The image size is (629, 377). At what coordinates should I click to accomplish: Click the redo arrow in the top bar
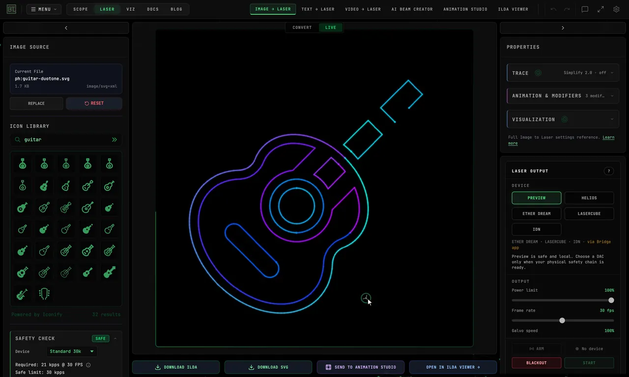pyautogui.click(x=567, y=9)
